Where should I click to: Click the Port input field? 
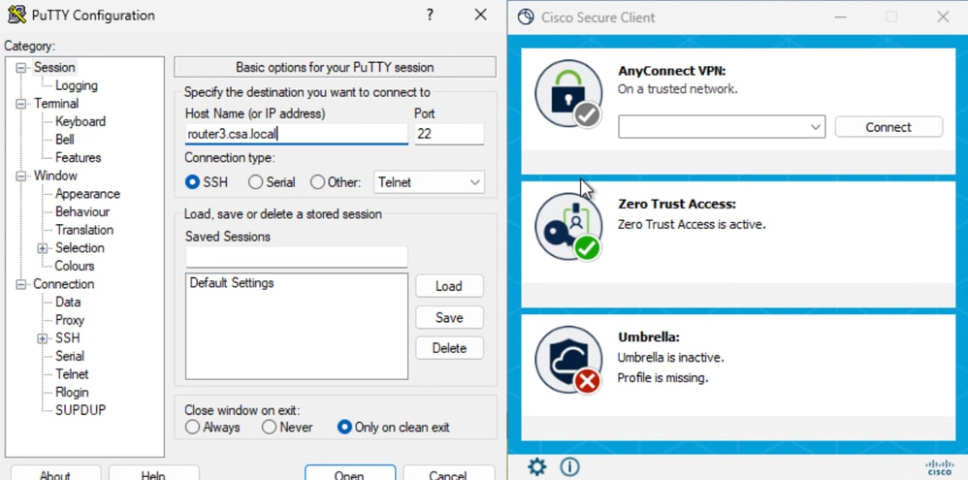pyautogui.click(x=449, y=134)
